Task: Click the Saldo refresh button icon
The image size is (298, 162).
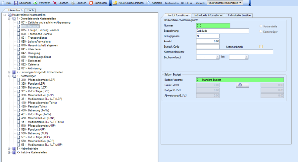Action: [x=240, y=85]
